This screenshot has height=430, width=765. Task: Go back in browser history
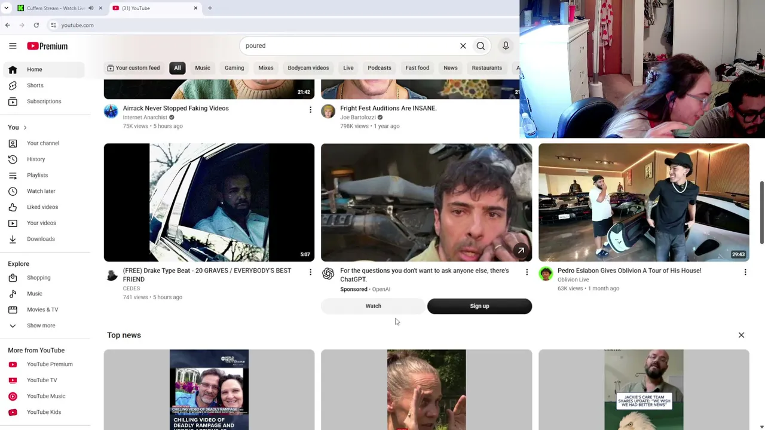point(8,25)
